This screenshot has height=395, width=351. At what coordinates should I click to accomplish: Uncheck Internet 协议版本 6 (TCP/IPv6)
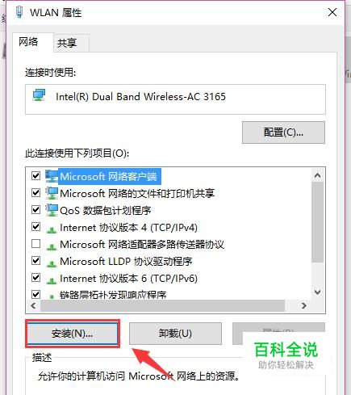point(36,277)
